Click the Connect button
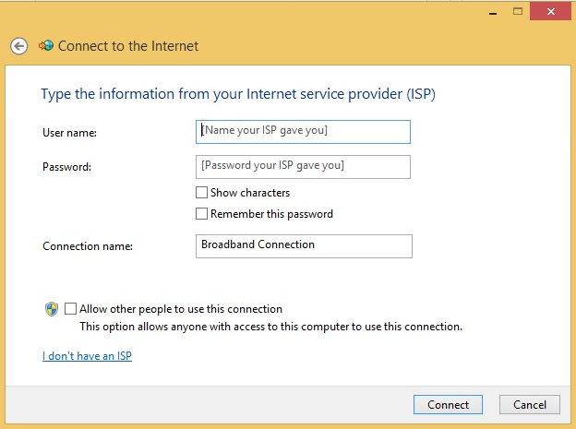Viewport: 576px width, 429px height. (448, 404)
